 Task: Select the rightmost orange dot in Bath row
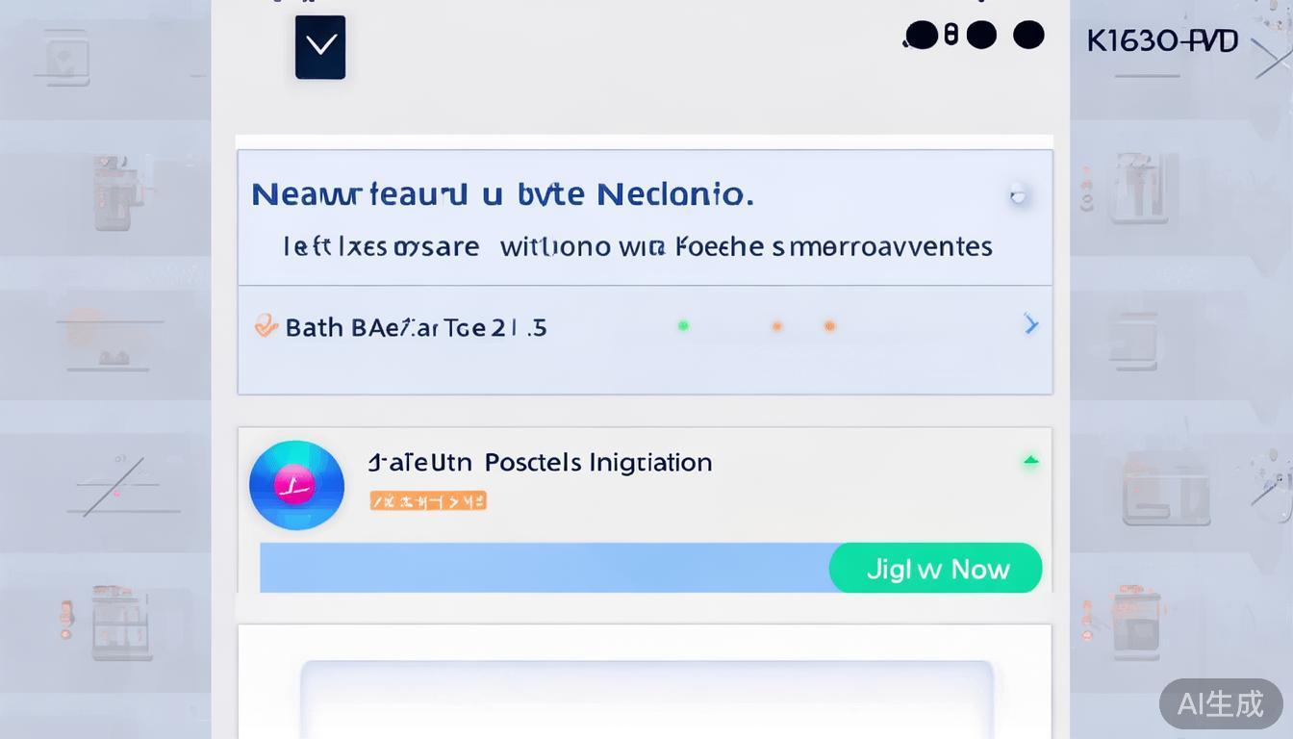[x=829, y=326]
